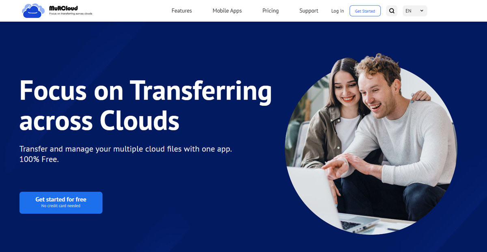The image size is (487, 252).
Task: Open the search magnifier icon
Action: (x=392, y=11)
